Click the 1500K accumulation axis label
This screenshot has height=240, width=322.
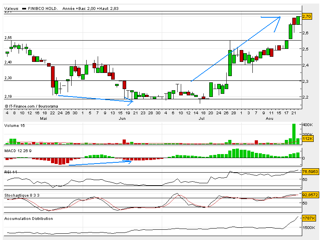tap(309, 227)
